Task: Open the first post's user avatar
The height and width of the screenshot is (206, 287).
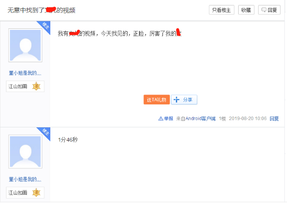Action: click(25, 45)
